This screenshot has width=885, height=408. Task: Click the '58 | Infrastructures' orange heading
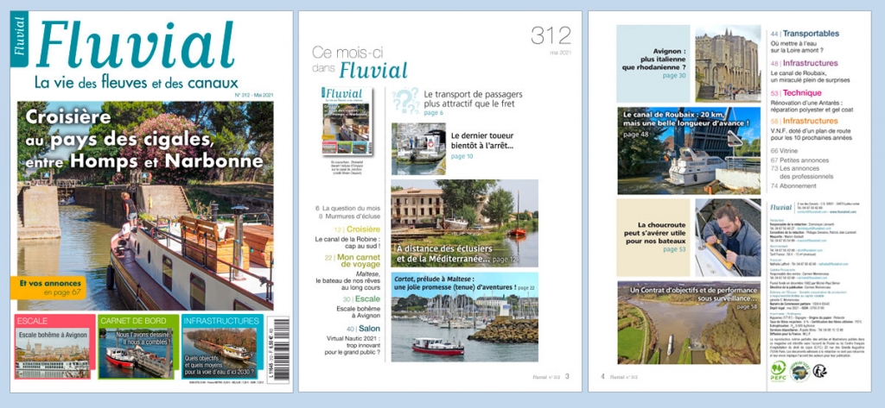click(805, 121)
